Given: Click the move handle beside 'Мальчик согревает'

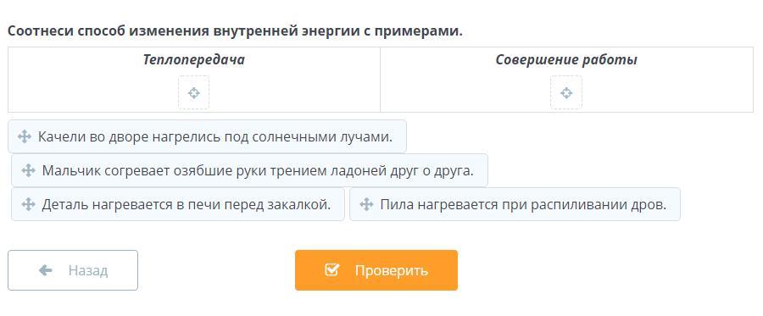Looking at the screenshot, I should pyautogui.click(x=28, y=170).
